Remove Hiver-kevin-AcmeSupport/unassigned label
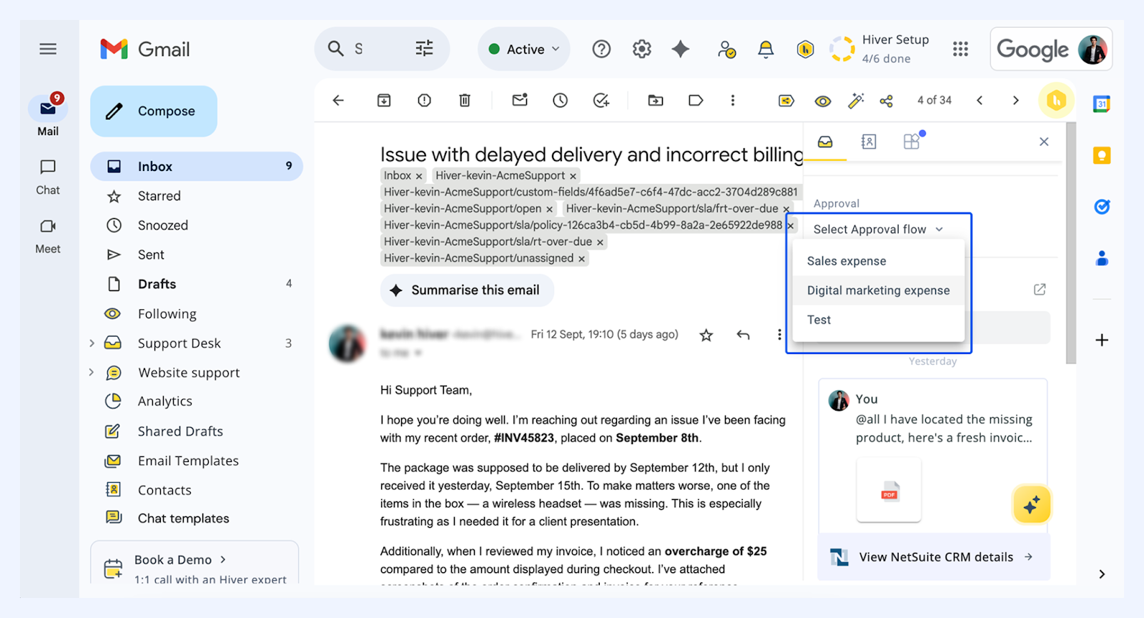 point(581,259)
